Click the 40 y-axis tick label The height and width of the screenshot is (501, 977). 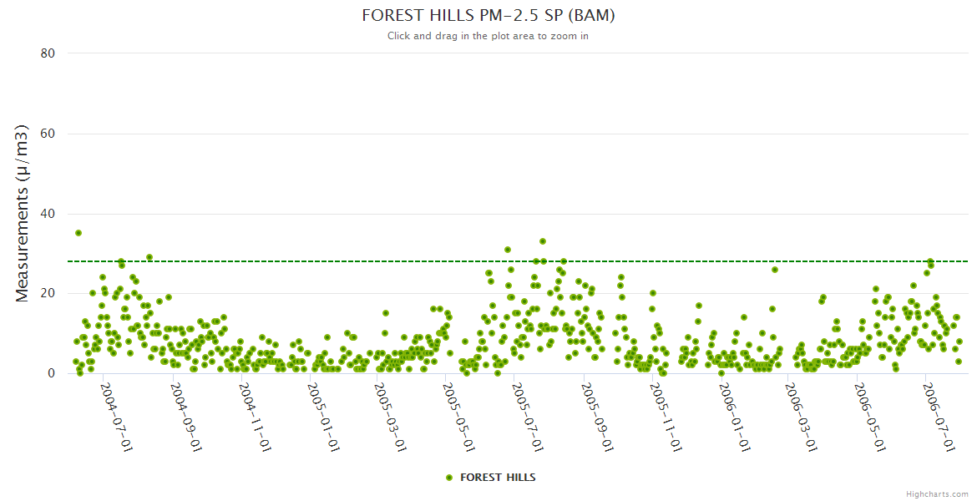(x=48, y=214)
